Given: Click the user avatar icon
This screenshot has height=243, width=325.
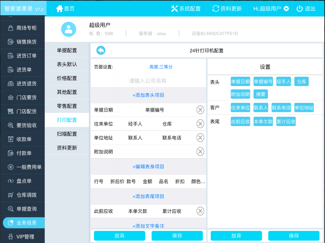Looking at the screenshot, I should [68, 29].
